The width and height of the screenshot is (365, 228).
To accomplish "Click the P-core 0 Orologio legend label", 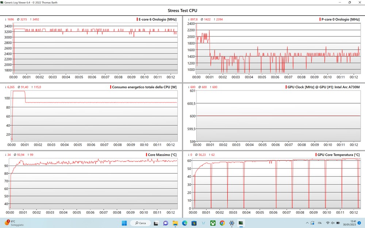I will (x=341, y=19).
